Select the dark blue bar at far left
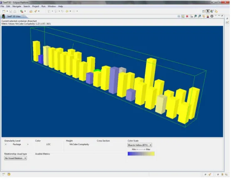Image resolution: width=231 pixels, height=180 pixels. click(41, 59)
